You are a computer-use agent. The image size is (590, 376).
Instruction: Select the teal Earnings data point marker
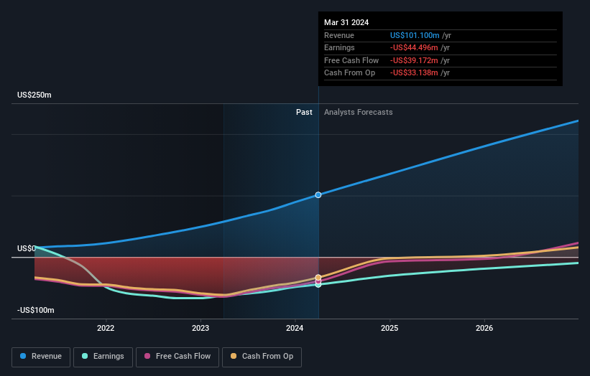318,285
